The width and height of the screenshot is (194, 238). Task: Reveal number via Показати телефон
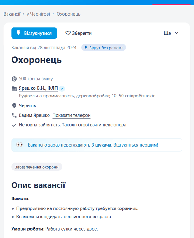click(x=72, y=115)
